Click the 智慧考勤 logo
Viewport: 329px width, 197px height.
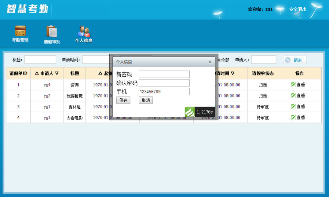[27, 9]
